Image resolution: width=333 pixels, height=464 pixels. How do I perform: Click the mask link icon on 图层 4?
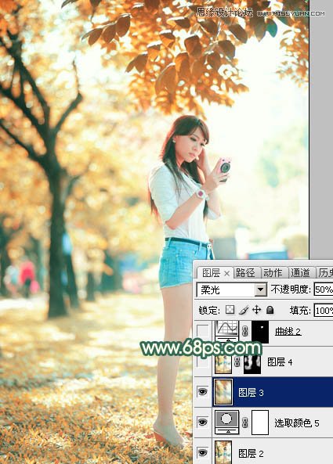(x=237, y=361)
